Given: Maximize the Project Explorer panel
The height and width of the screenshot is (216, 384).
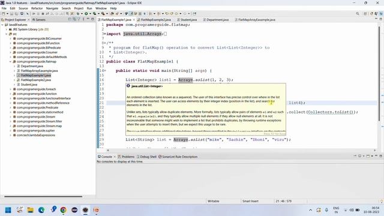Looking at the screenshot, I should [x=92, y=19].
